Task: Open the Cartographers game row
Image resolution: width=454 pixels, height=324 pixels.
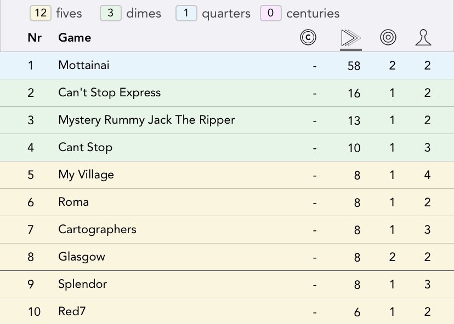Action: [x=227, y=229]
